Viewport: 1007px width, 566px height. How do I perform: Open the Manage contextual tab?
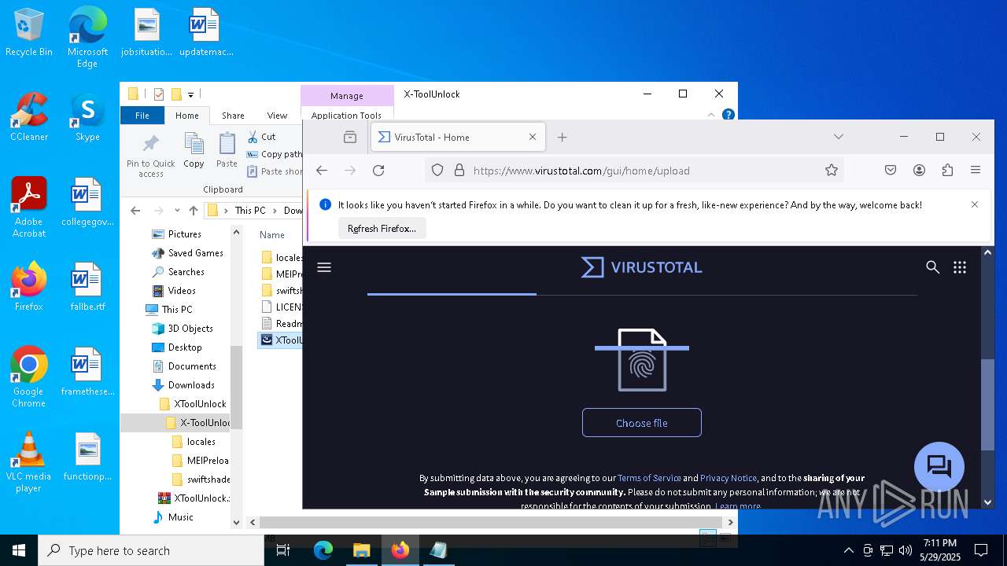347,95
